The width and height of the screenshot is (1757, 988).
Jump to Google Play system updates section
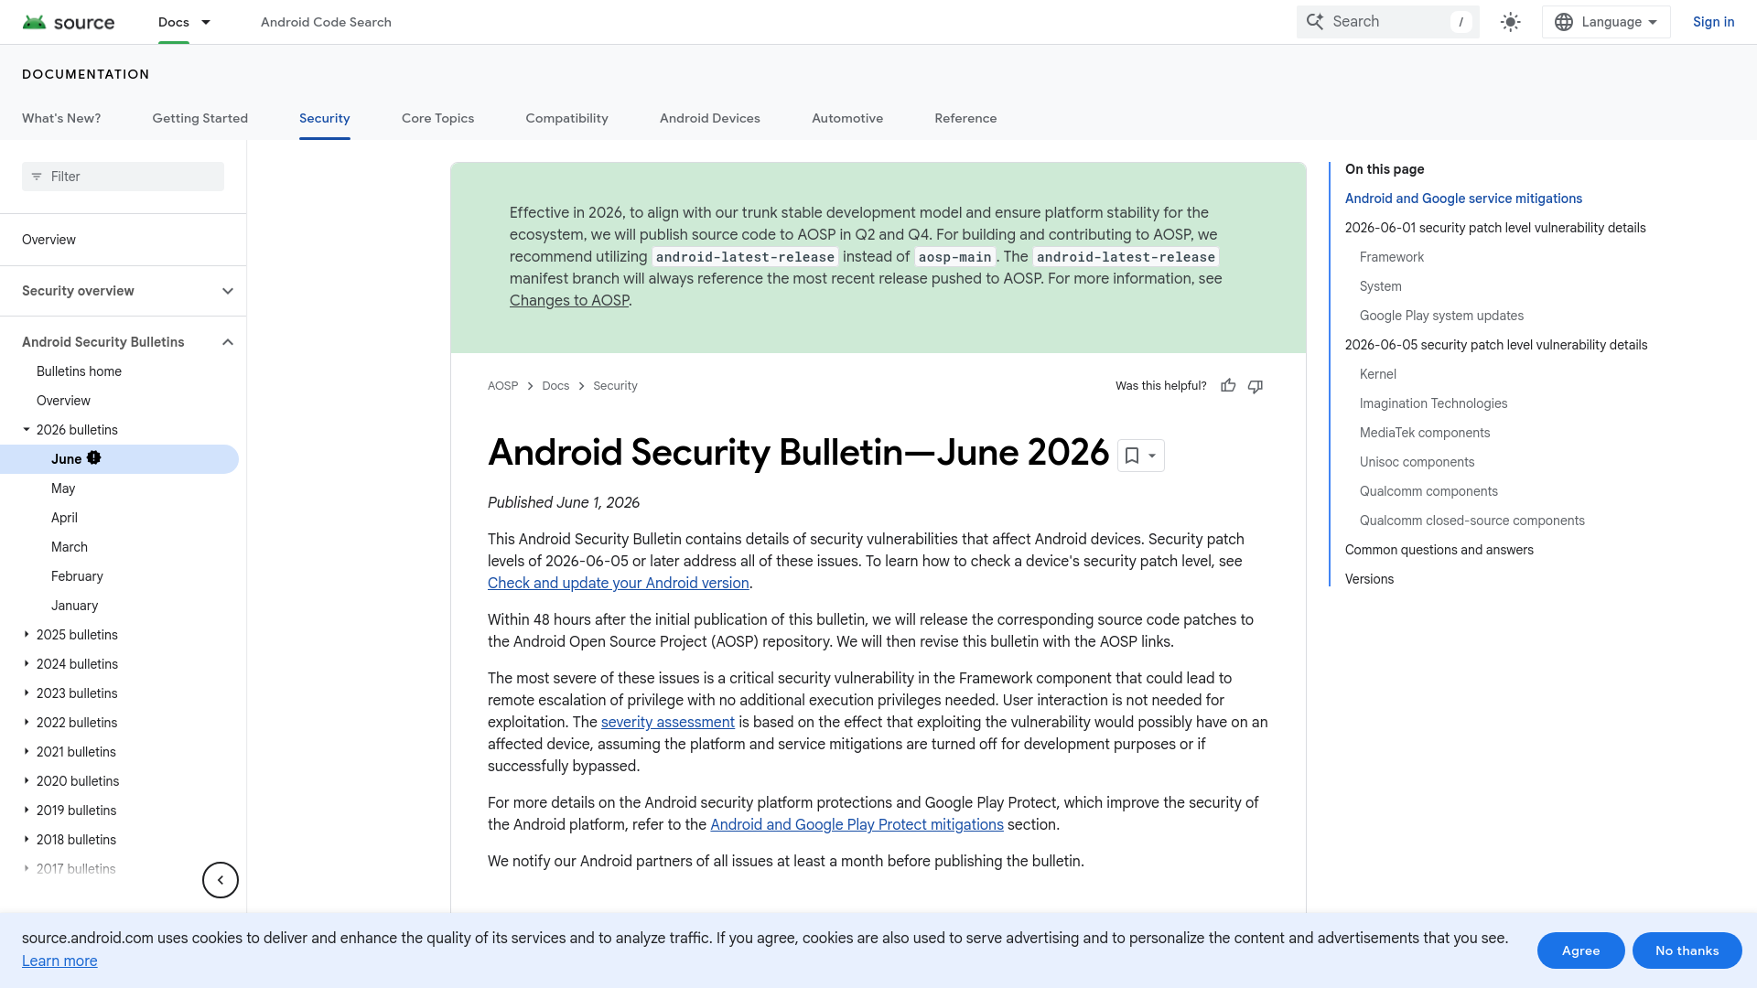(1441, 316)
